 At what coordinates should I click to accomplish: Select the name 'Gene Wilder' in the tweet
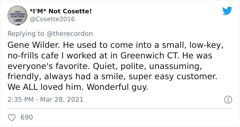(x=34, y=45)
